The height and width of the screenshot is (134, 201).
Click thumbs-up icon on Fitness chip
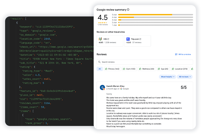pos(106,69)
